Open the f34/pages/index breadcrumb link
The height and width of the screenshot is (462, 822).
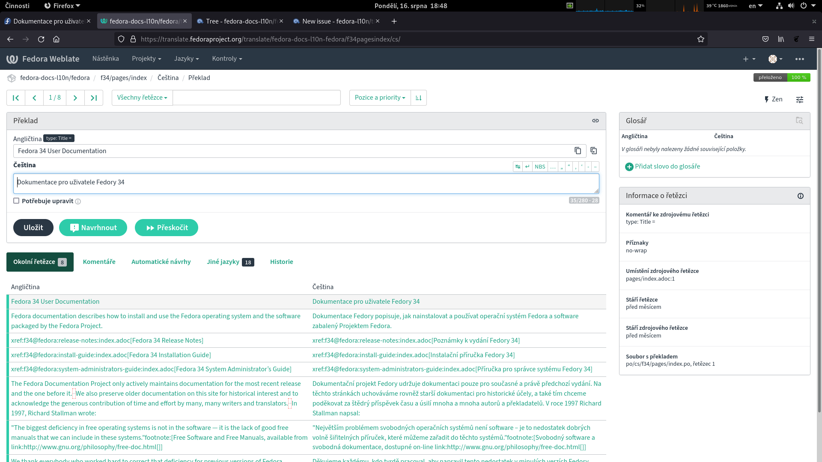tap(124, 78)
